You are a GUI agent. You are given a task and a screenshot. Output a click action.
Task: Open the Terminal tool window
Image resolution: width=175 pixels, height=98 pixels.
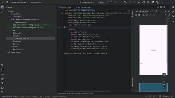pos(2,88)
